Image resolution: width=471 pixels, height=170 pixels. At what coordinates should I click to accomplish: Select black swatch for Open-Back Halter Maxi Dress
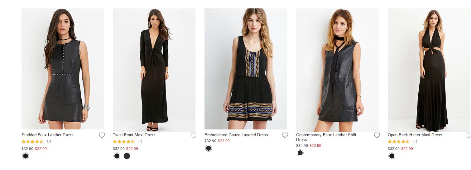tap(392, 156)
